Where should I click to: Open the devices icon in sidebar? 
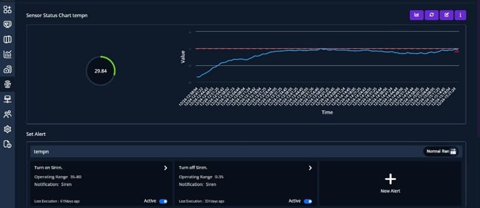(7, 70)
